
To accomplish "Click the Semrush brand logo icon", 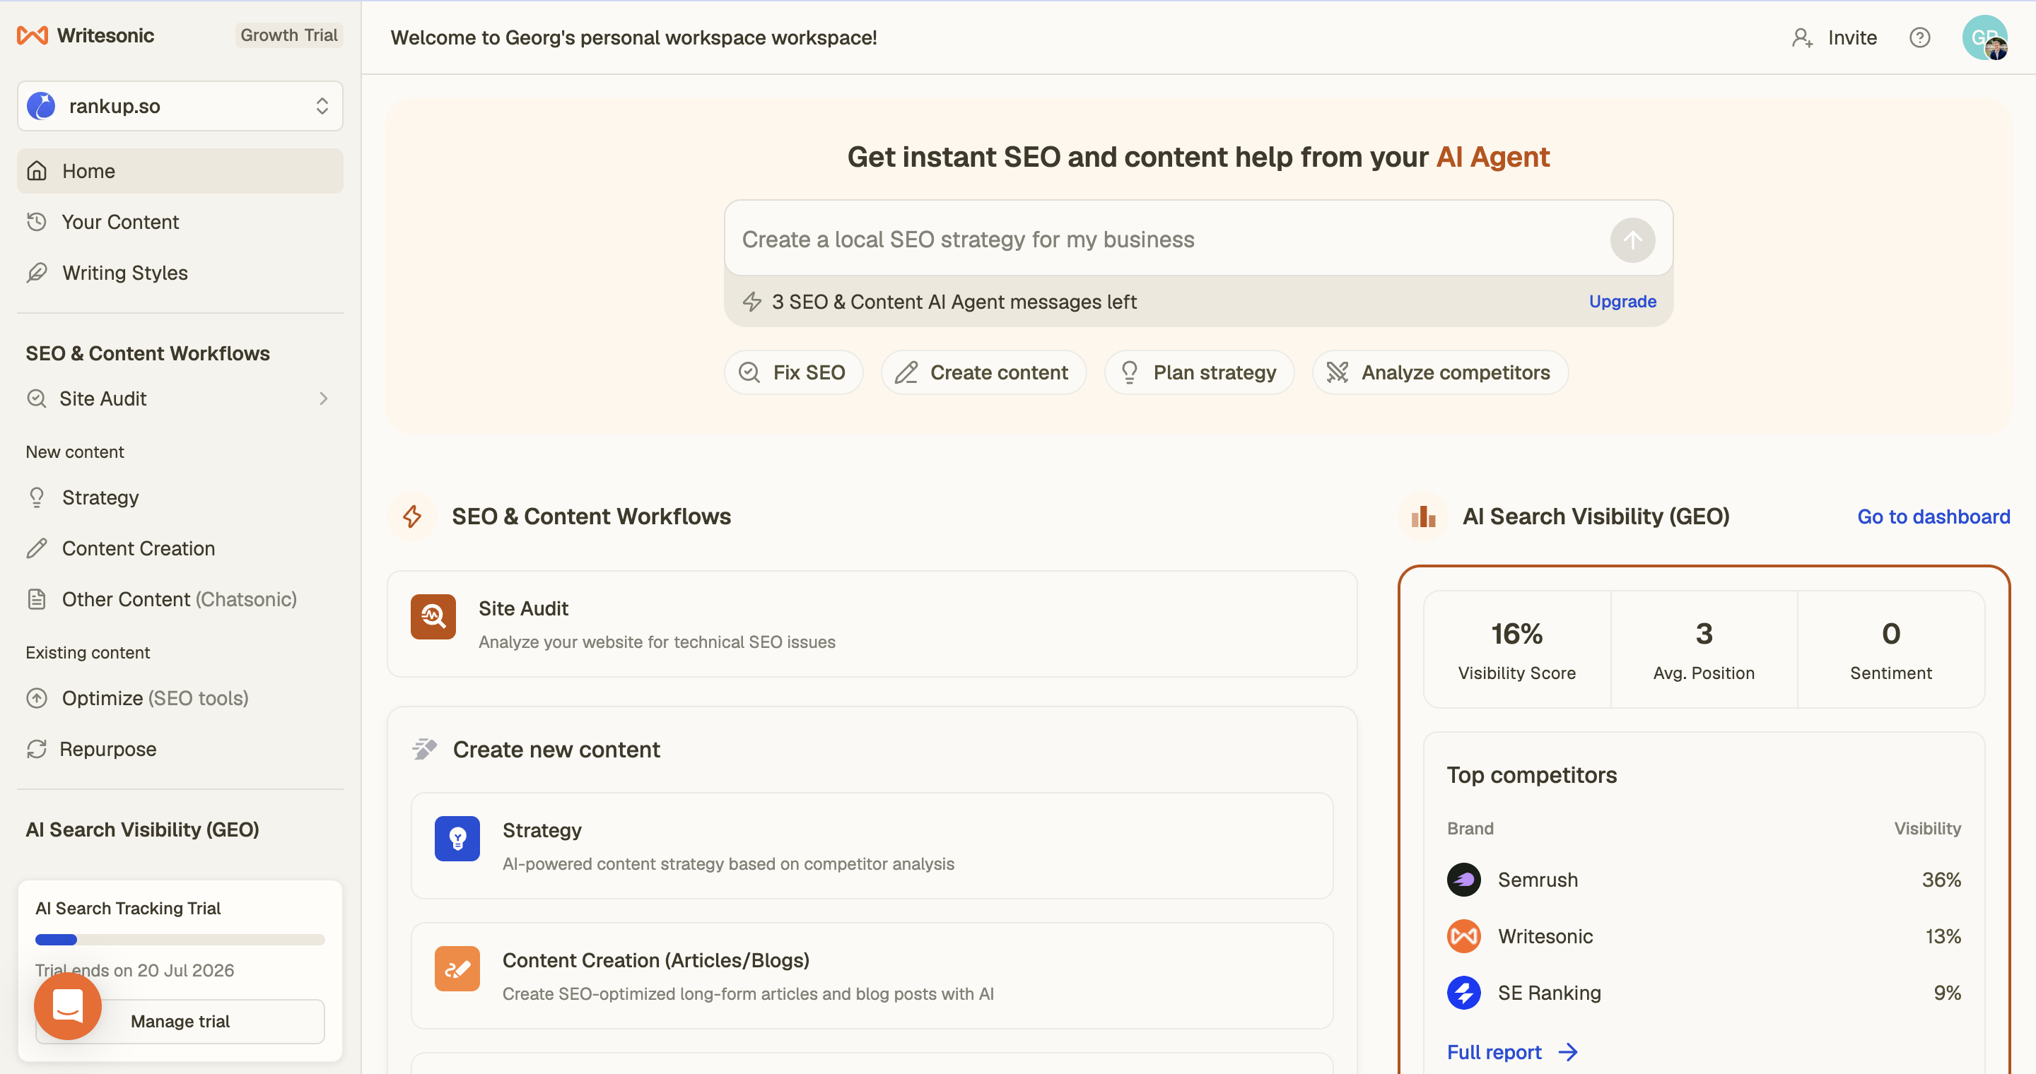I will [1464, 880].
